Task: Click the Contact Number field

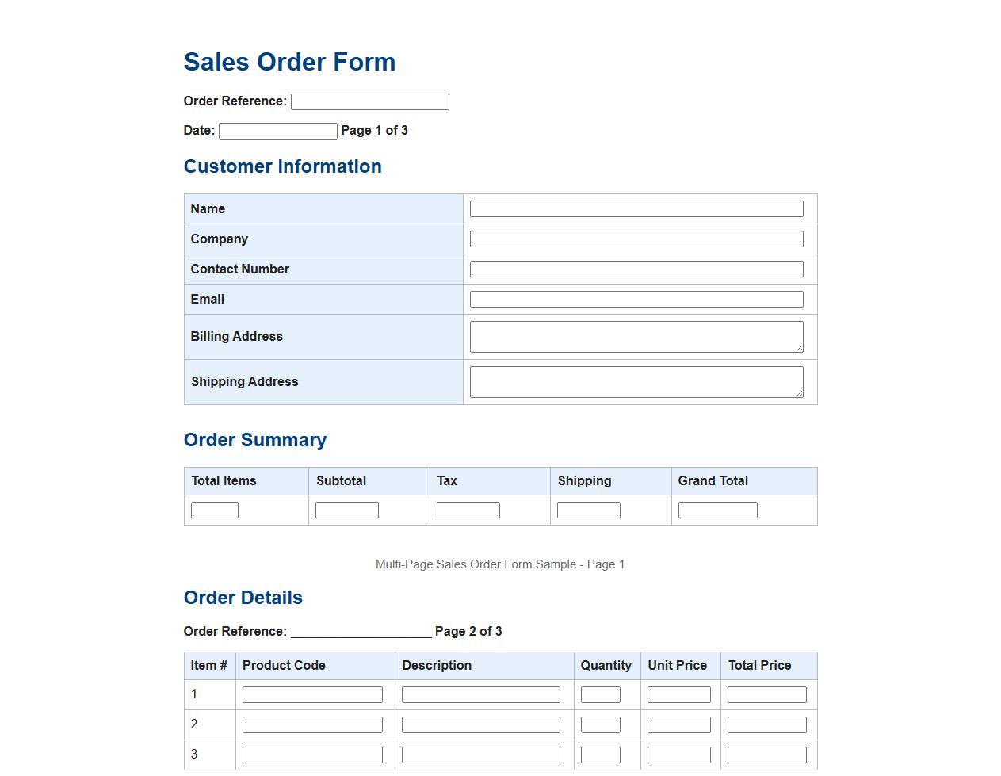Action: pos(636,269)
